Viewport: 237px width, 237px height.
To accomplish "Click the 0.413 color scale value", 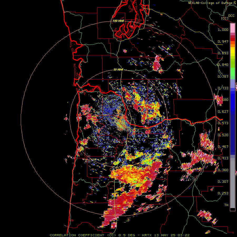I will 223,158.
